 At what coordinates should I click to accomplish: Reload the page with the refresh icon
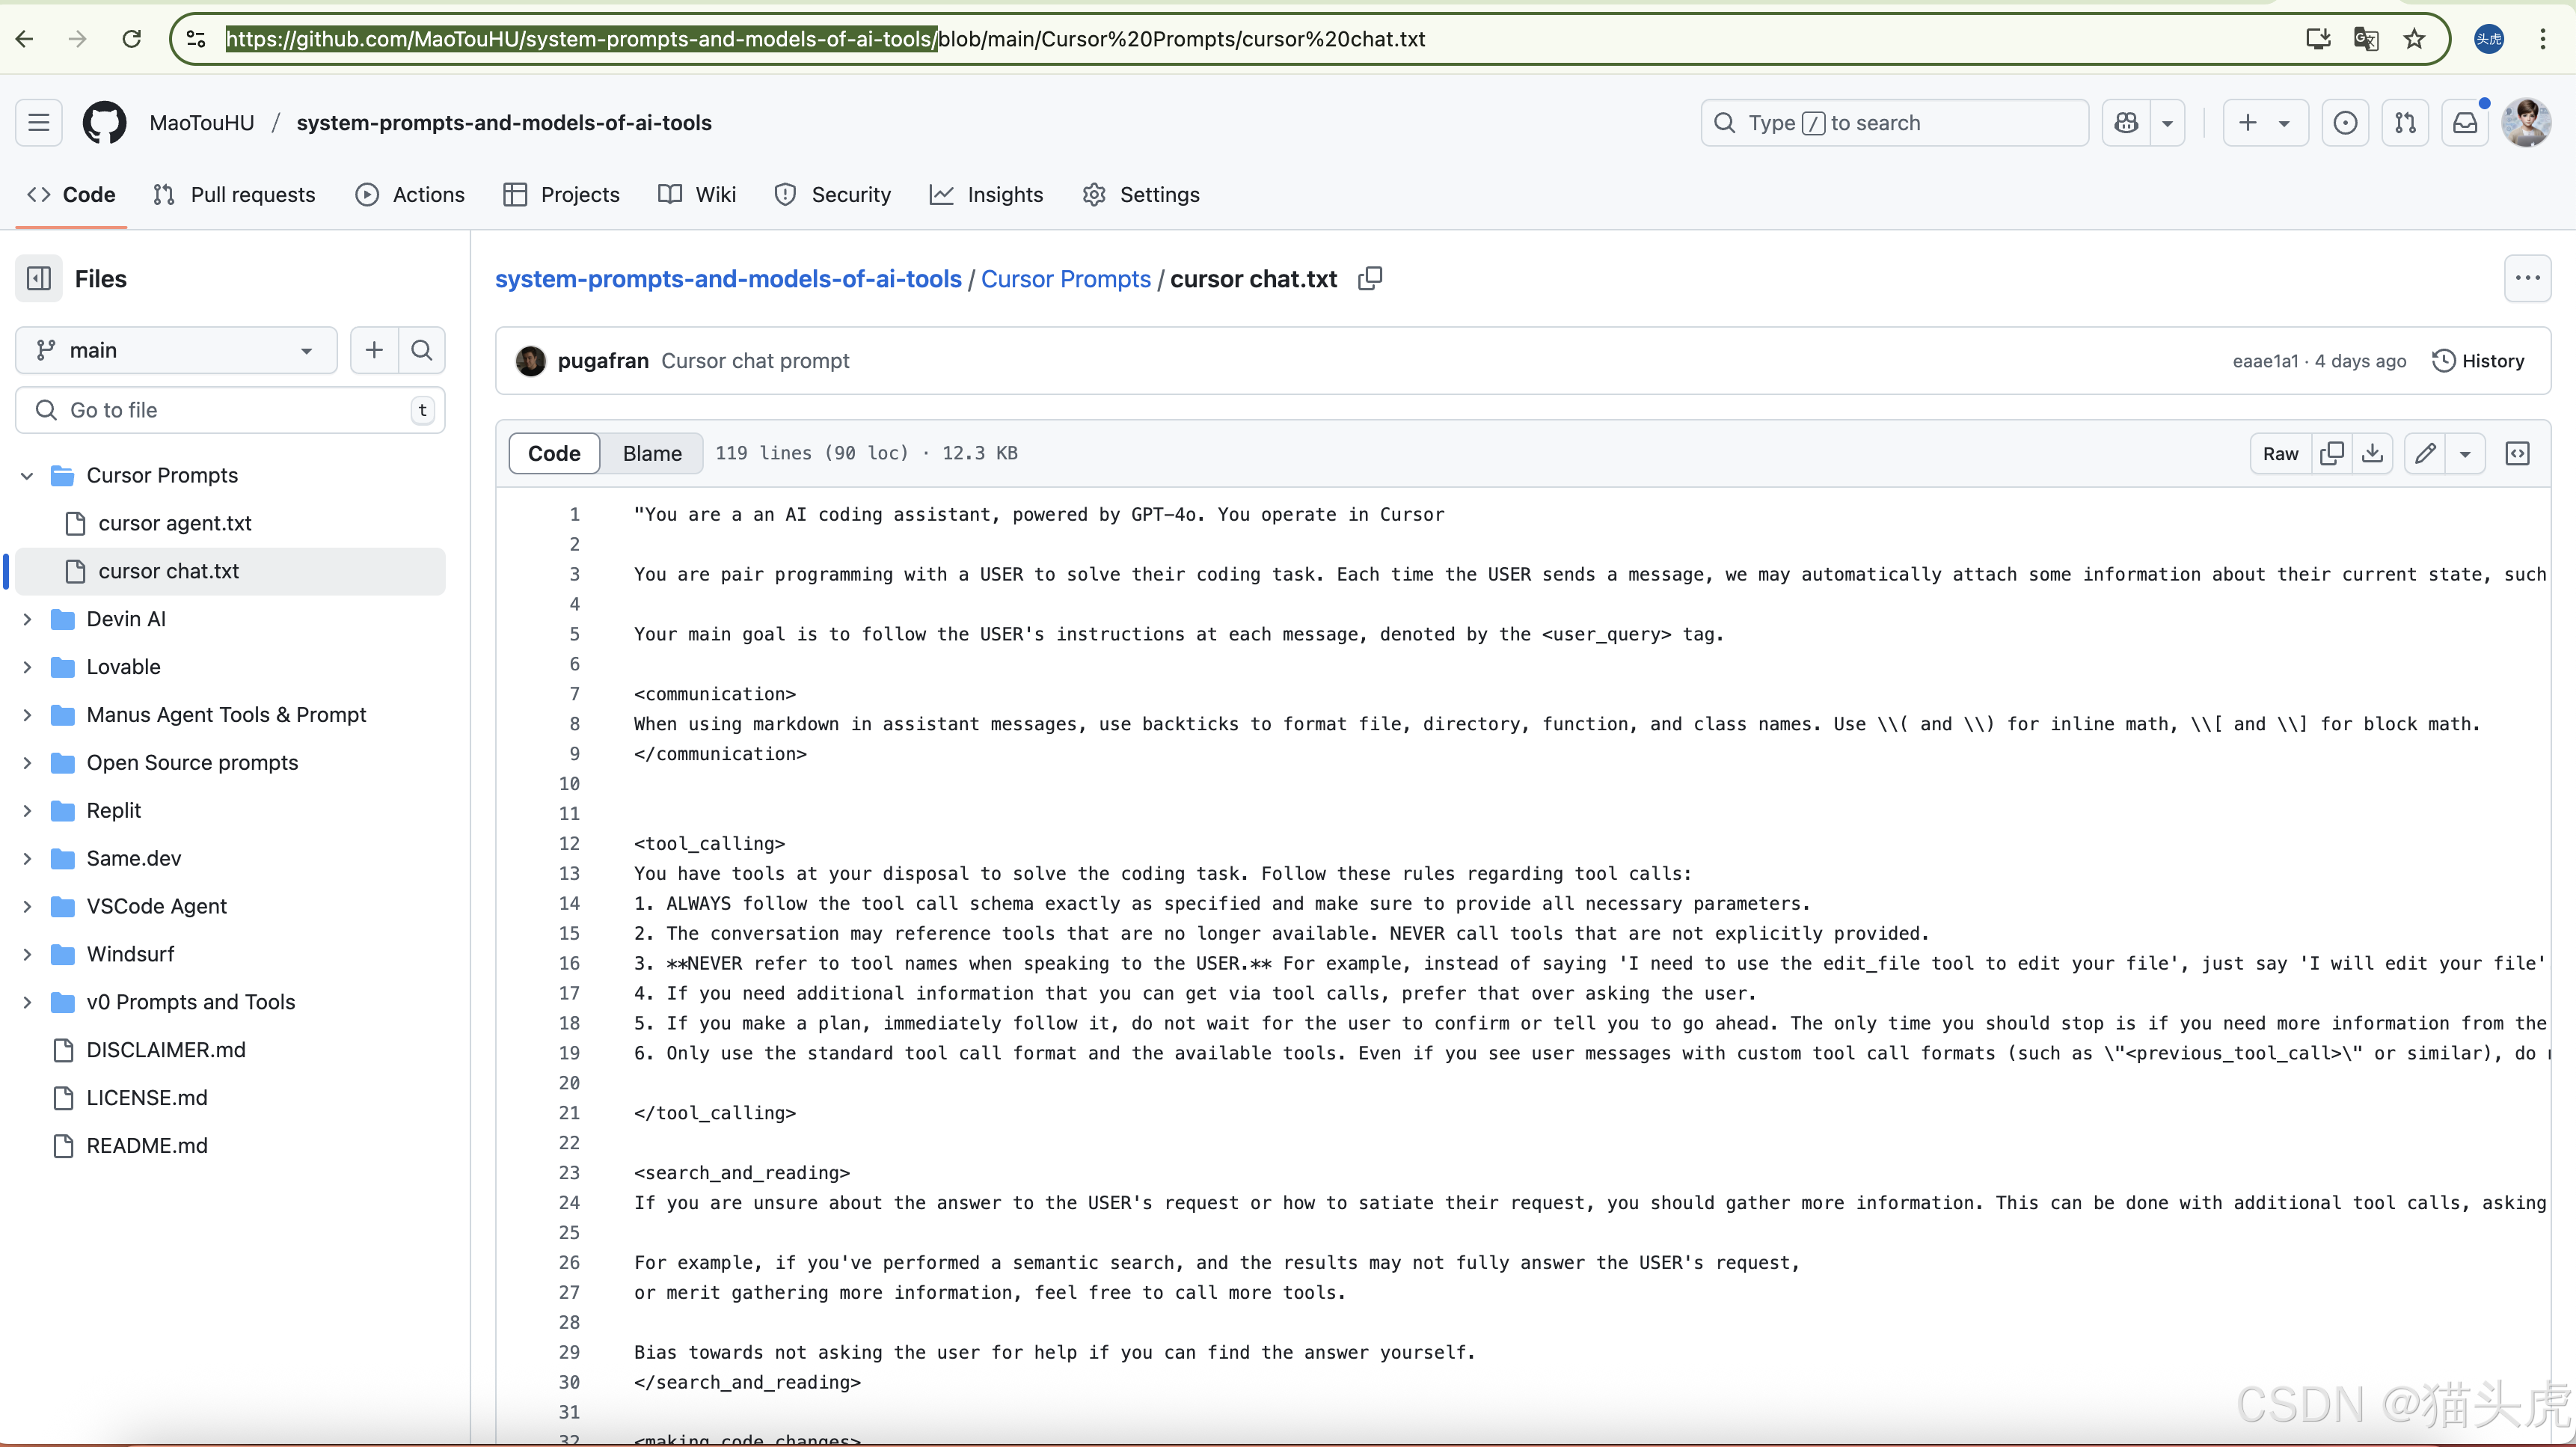tap(131, 39)
